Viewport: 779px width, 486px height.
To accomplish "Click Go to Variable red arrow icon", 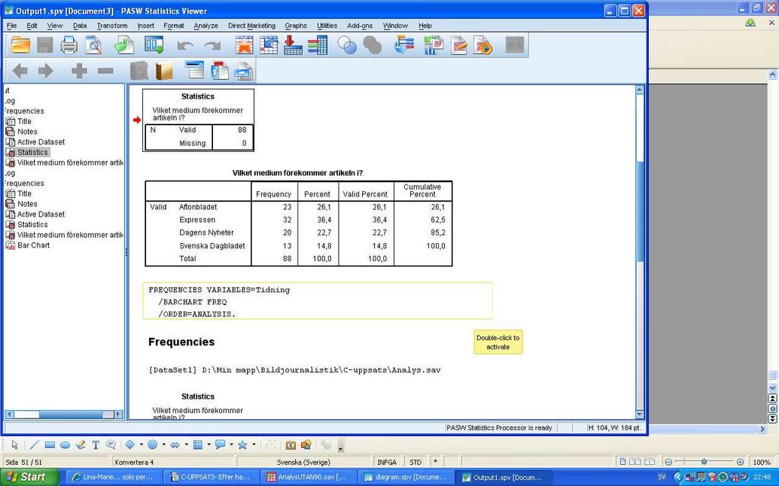I will tap(293, 45).
